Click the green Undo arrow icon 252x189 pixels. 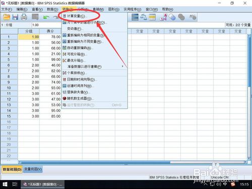46,17
